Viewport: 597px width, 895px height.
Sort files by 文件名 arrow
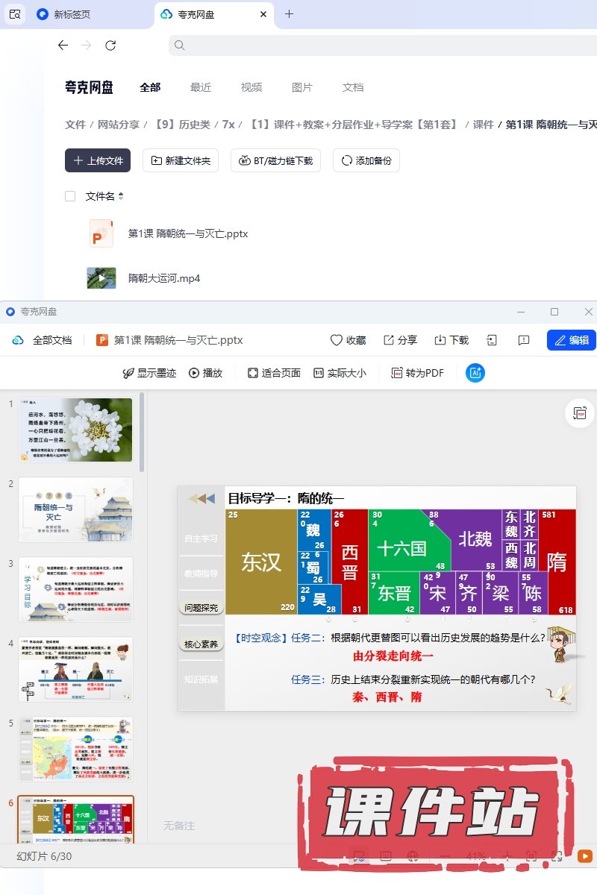click(121, 196)
